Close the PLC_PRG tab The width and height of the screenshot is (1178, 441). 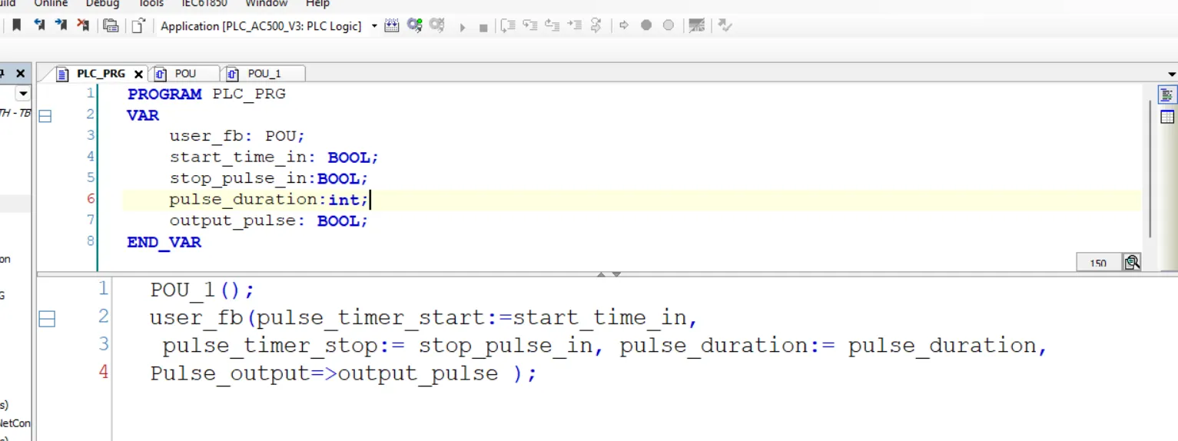click(x=138, y=75)
